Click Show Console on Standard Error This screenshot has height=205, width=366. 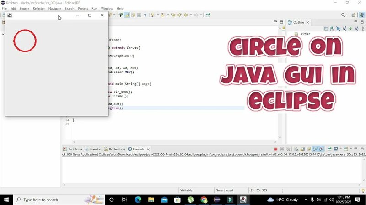pyautogui.click(x=322, y=149)
